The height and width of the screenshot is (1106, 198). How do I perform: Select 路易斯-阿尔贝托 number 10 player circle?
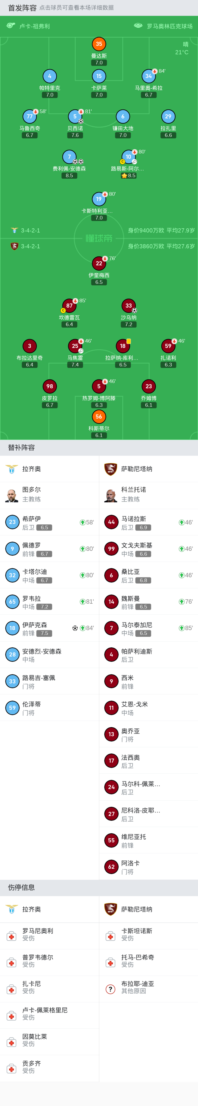(x=128, y=157)
